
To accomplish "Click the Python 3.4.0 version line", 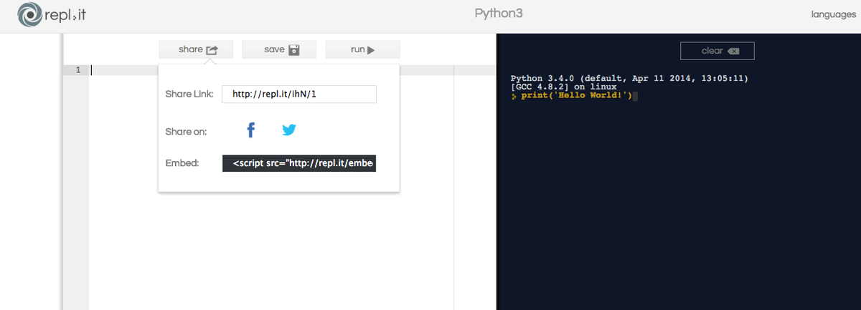I will [629, 77].
